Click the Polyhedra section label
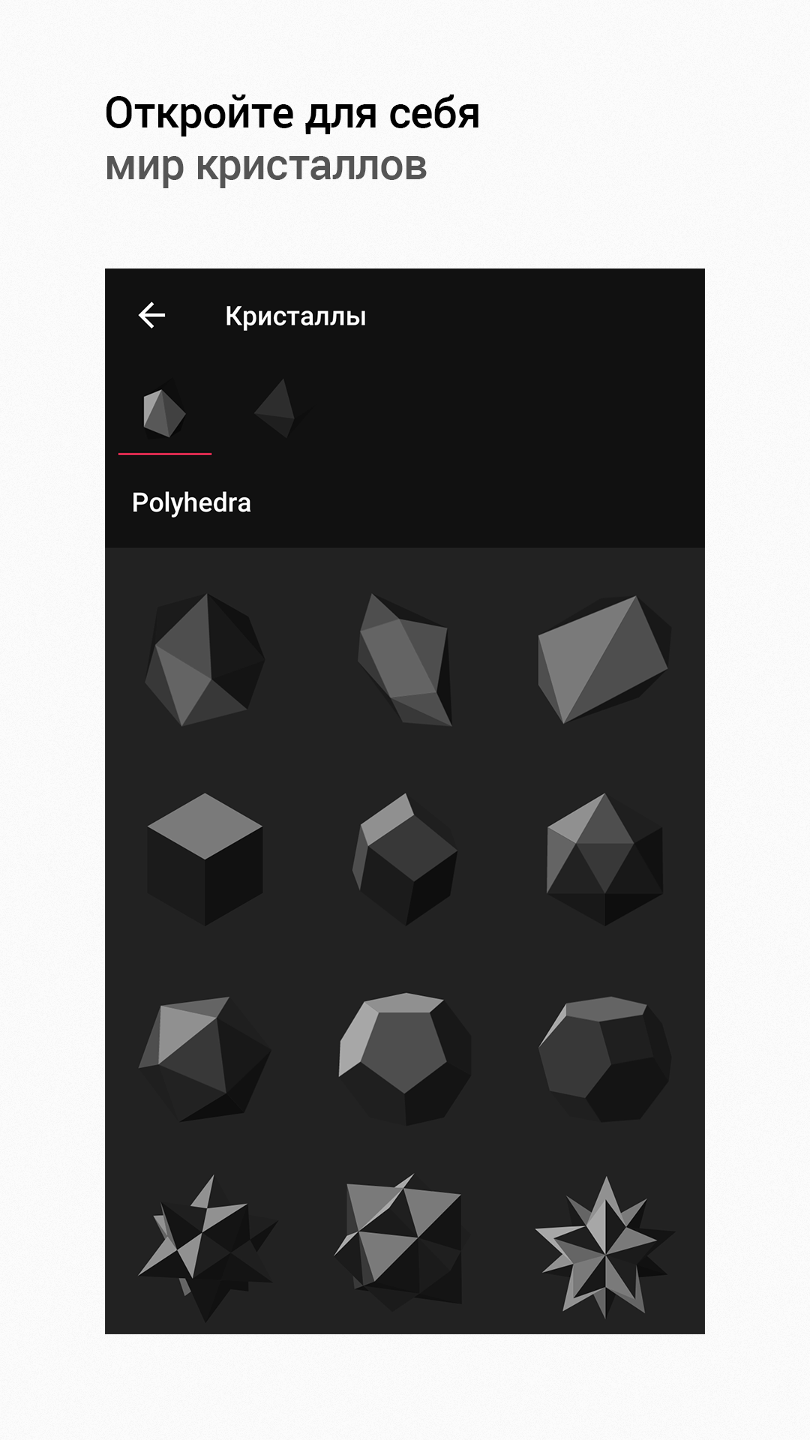The image size is (810, 1440). point(191,502)
